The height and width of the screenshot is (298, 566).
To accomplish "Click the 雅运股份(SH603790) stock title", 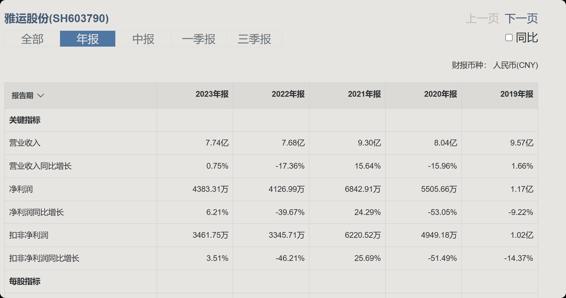I will click(57, 18).
